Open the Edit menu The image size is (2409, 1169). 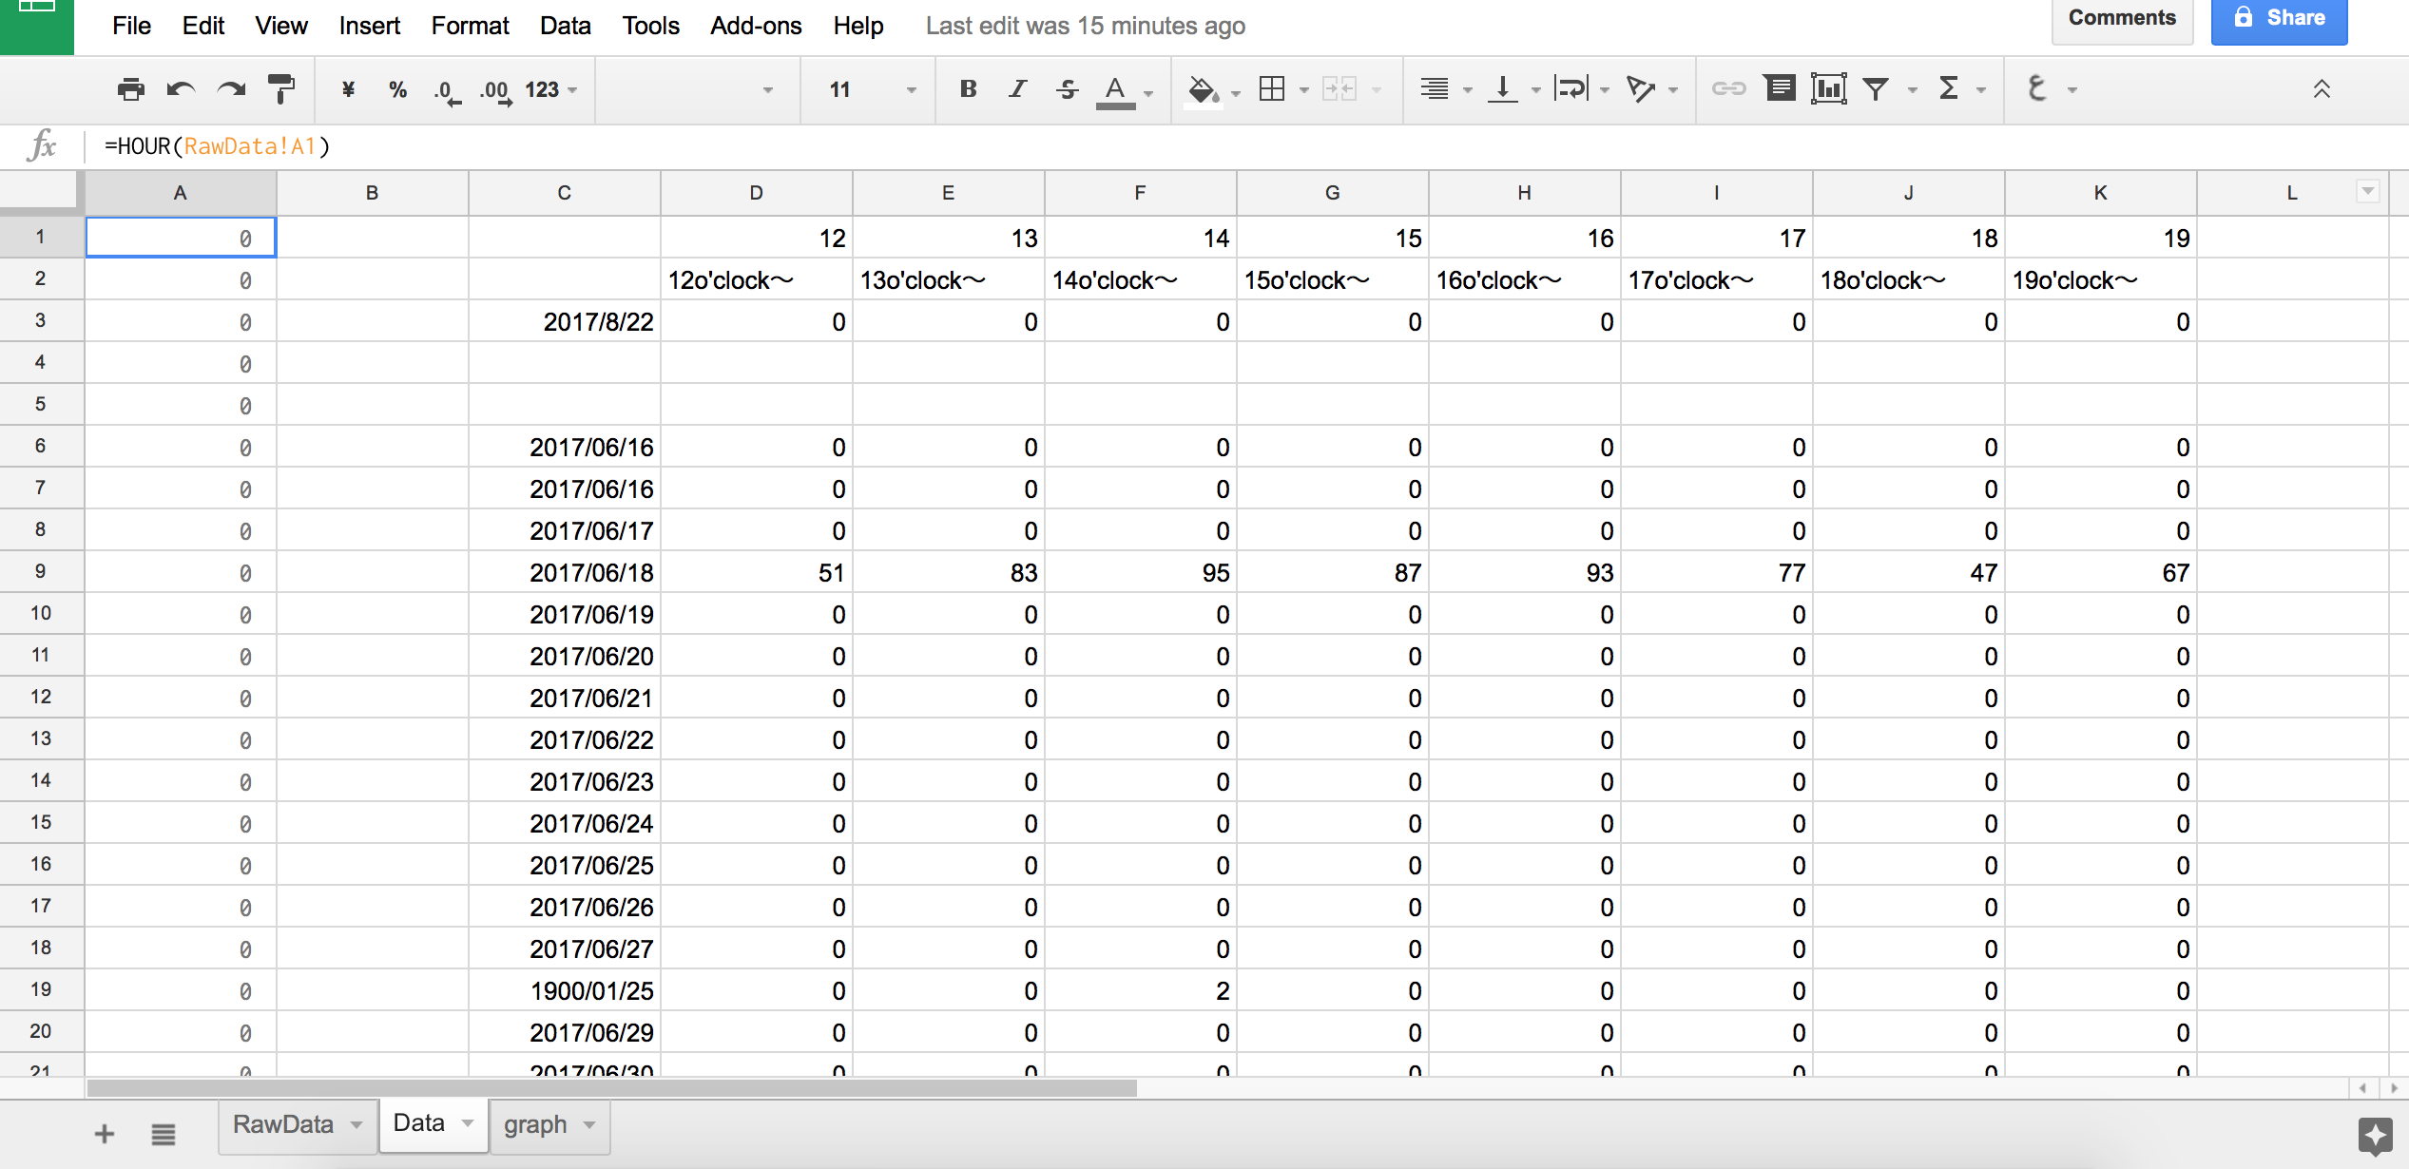(202, 26)
